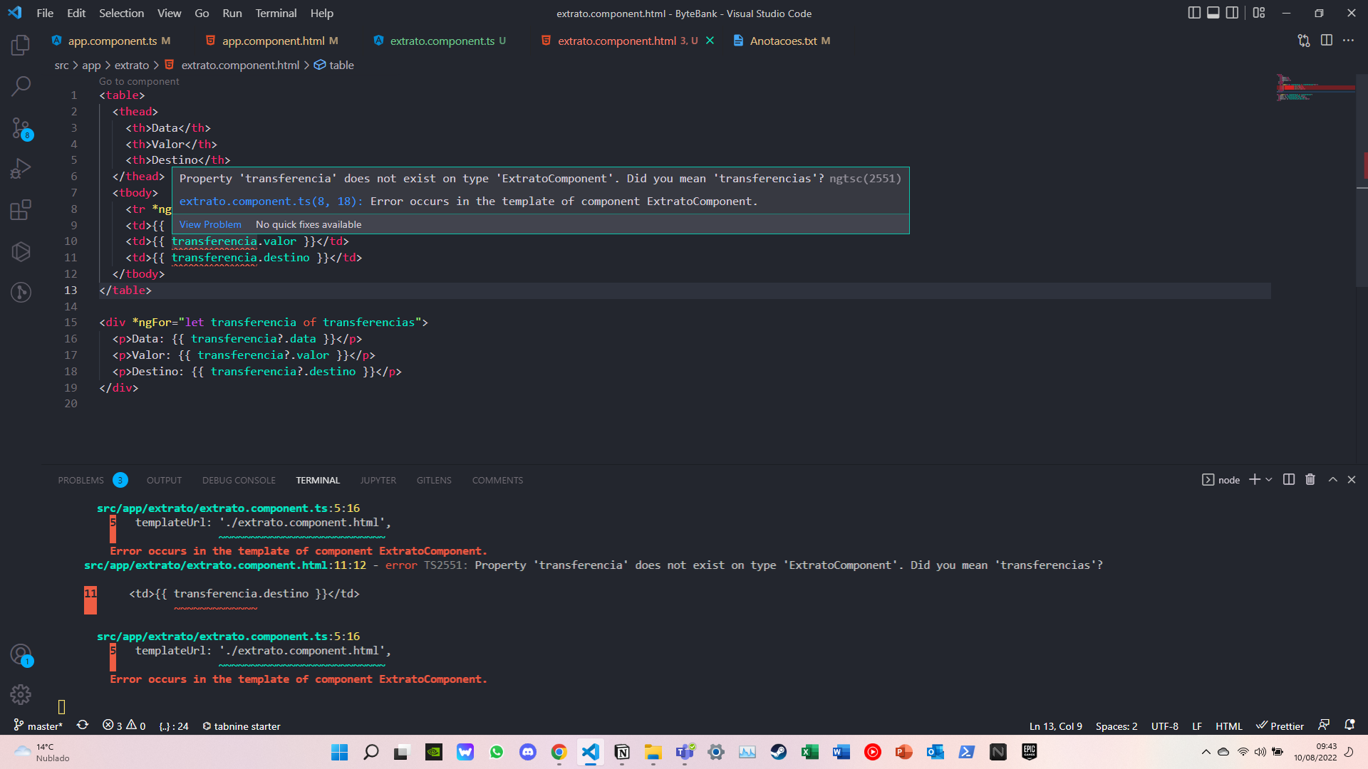This screenshot has height=769, width=1368.
Task: Click the Prettier status item
Action: point(1280,726)
